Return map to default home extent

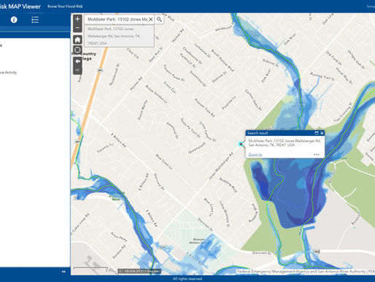[77, 39]
